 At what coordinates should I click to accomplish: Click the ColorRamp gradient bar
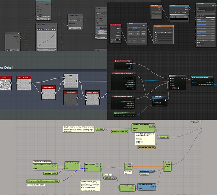pyautogui.click(x=179, y=14)
